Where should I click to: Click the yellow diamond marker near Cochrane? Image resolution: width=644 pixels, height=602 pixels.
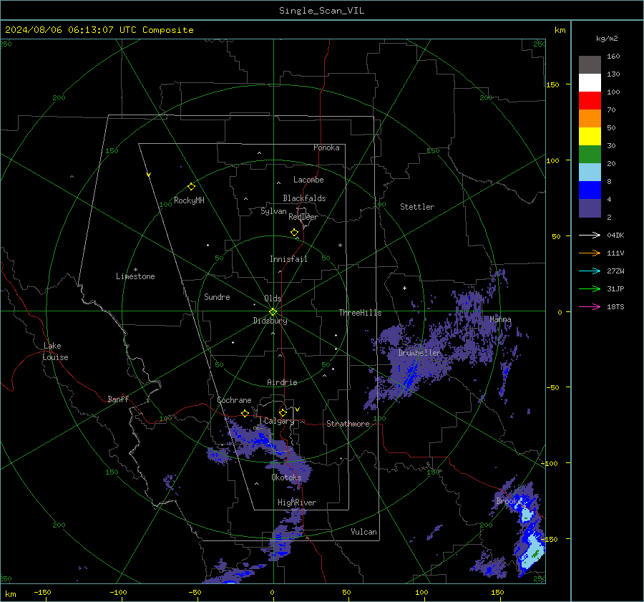[x=245, y=413]
